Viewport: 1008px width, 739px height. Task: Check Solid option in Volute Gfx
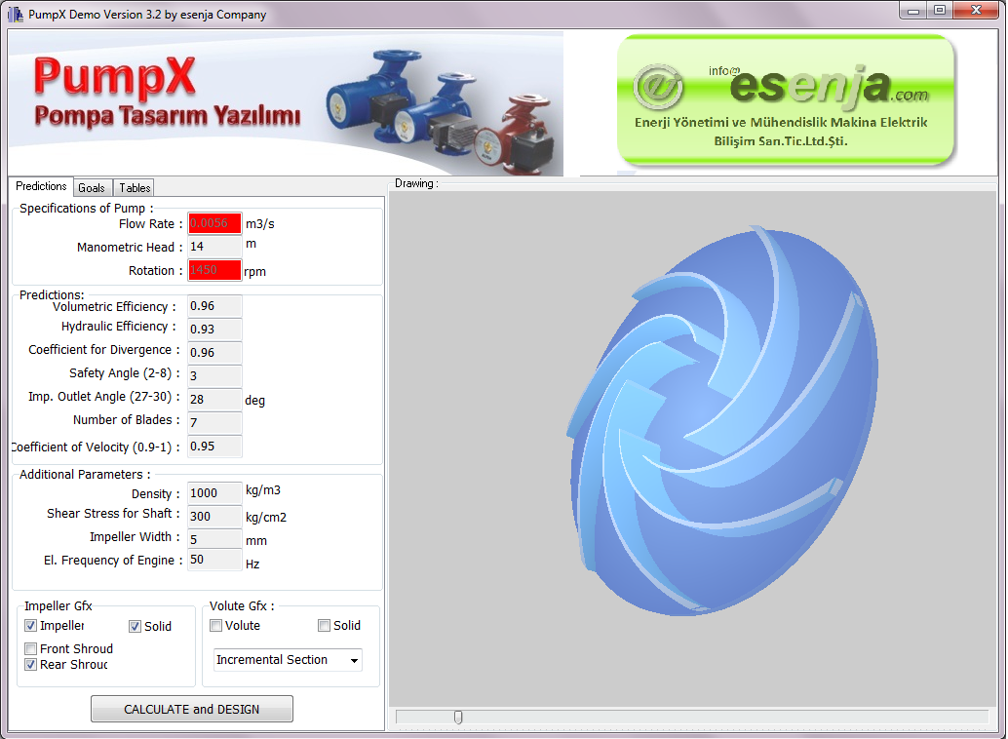tap(325, 626)
